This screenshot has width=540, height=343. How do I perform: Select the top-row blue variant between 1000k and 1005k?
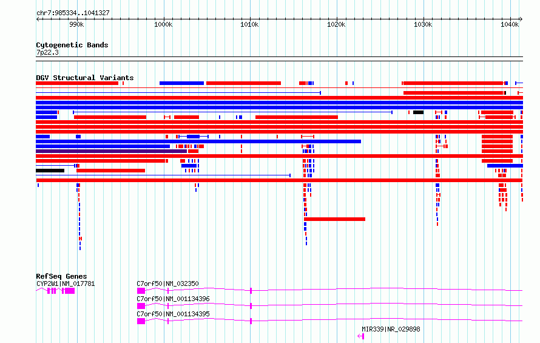[181, 83]
